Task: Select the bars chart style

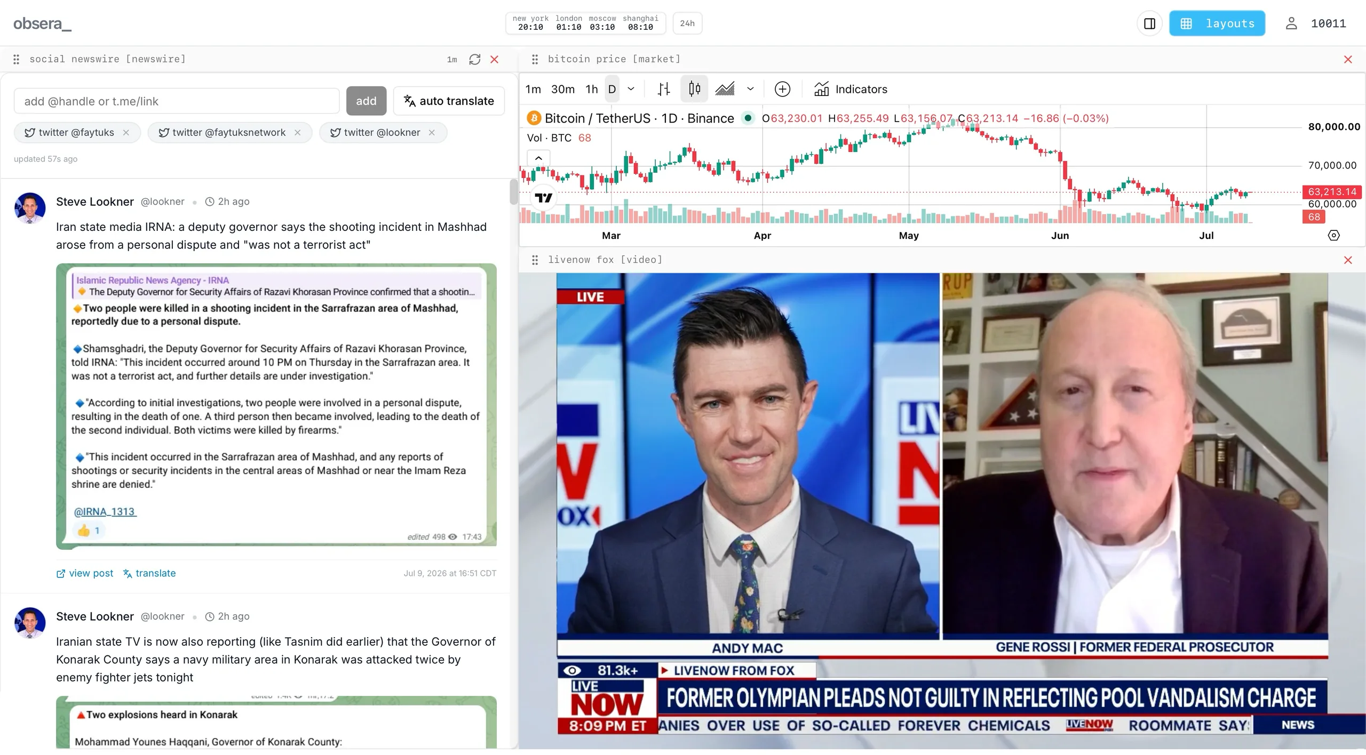Action: [x=664, y=89]
